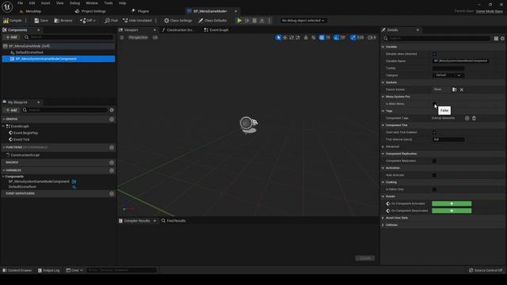Viewport: 507px width, 285px height.
Task: Adjust camera speed in viewport toolbar
Action: 372,37
